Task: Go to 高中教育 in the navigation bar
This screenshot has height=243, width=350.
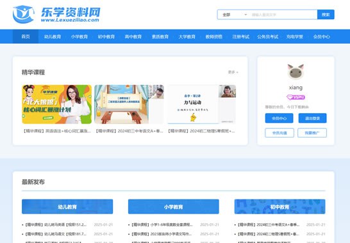Action: coord(133,36)
